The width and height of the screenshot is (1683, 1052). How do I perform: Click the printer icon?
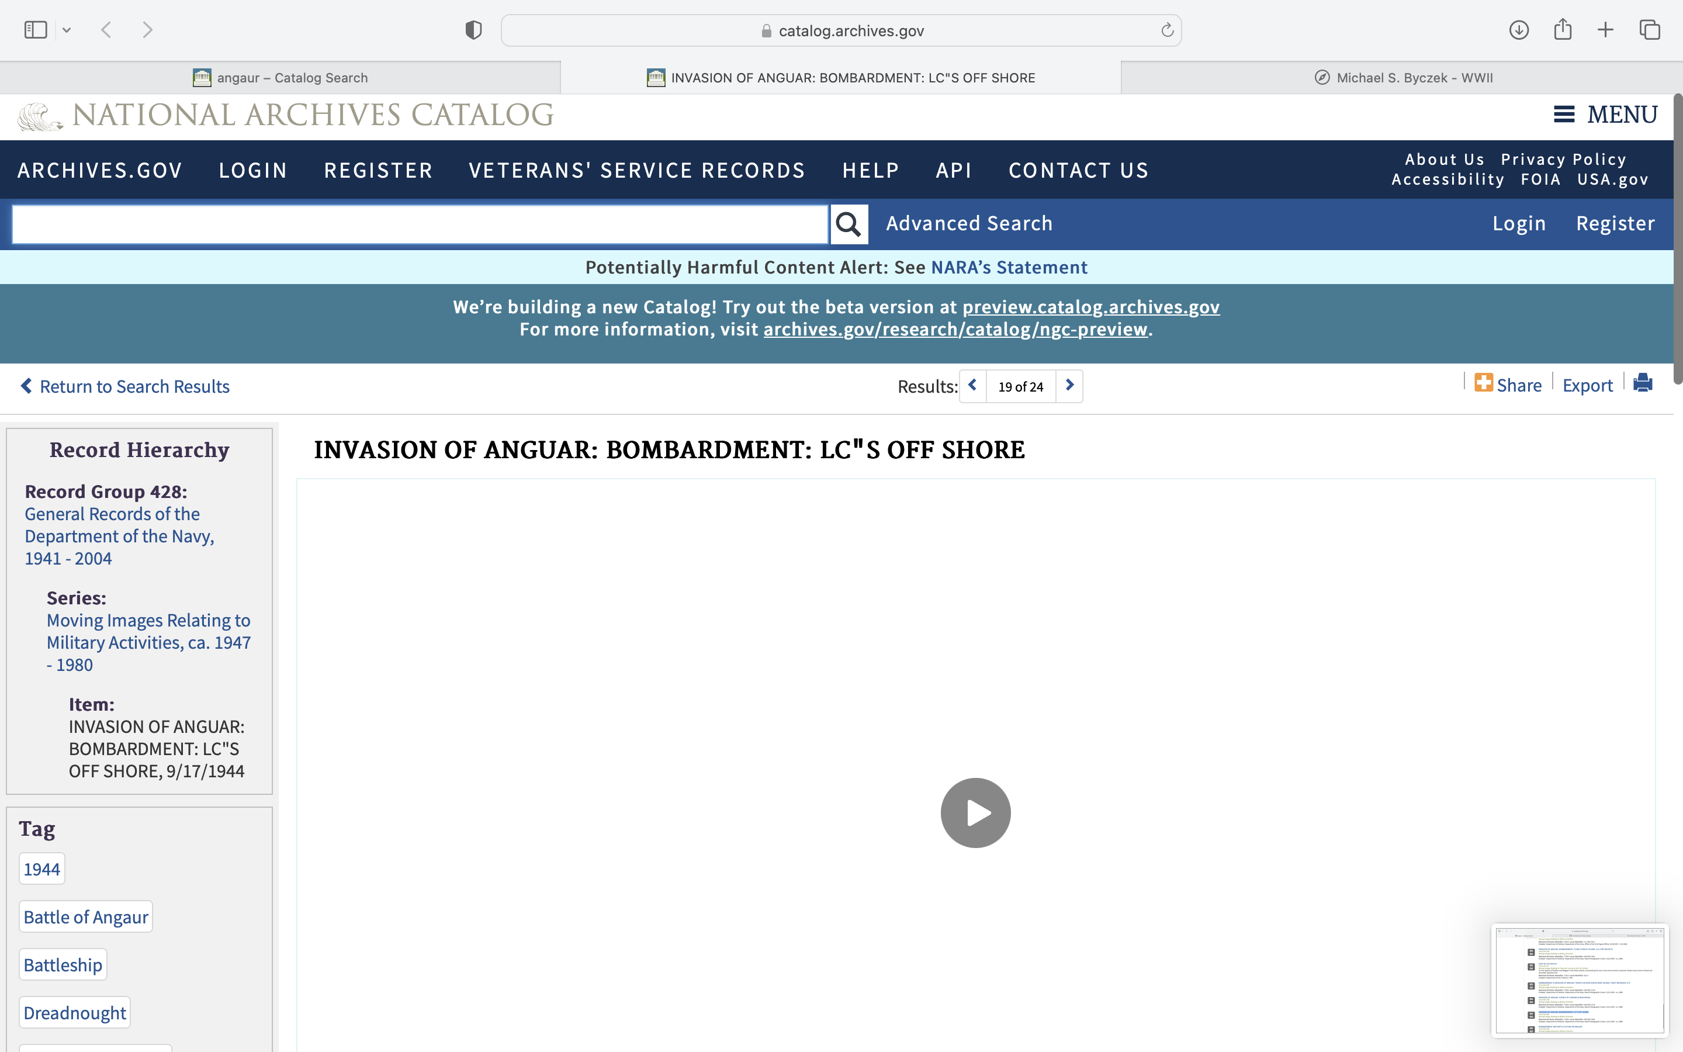pyautogui.click(x=1643, y=383)
